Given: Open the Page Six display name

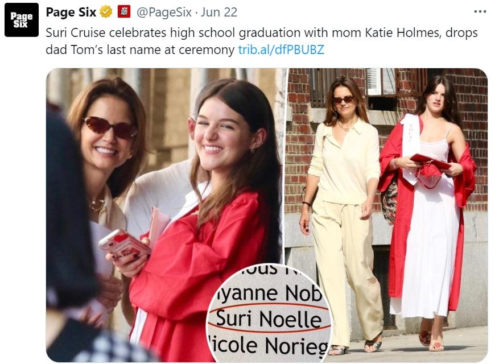Looking at the screenshot, I should click(71, 12).
